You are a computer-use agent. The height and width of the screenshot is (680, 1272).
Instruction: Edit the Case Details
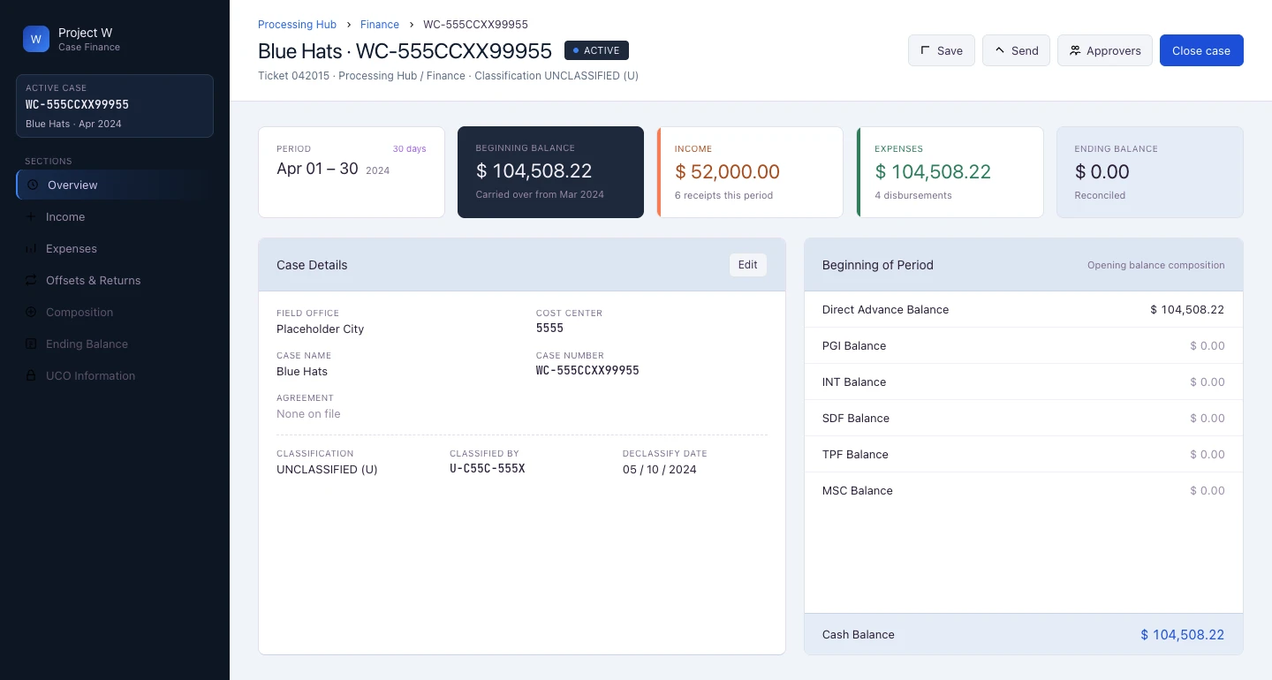coord(748,265)
